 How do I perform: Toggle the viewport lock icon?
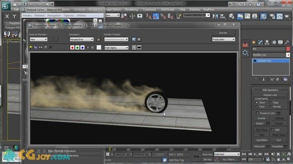[x=98, y=40]
